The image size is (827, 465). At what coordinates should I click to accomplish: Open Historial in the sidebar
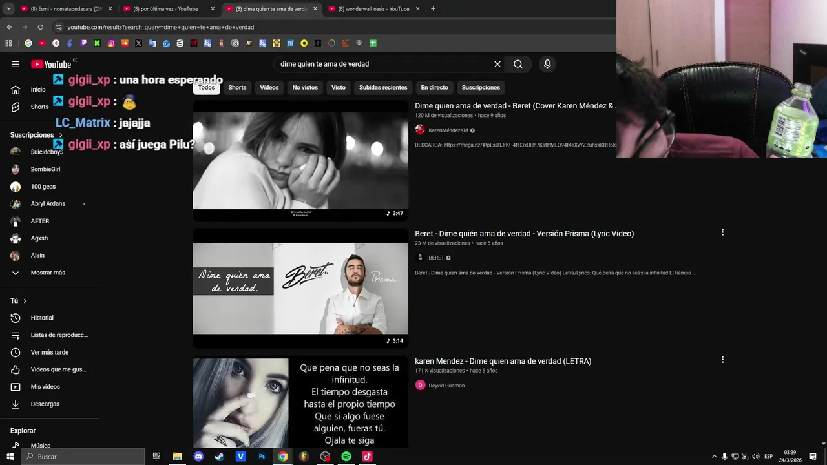(x=42, y=318)
